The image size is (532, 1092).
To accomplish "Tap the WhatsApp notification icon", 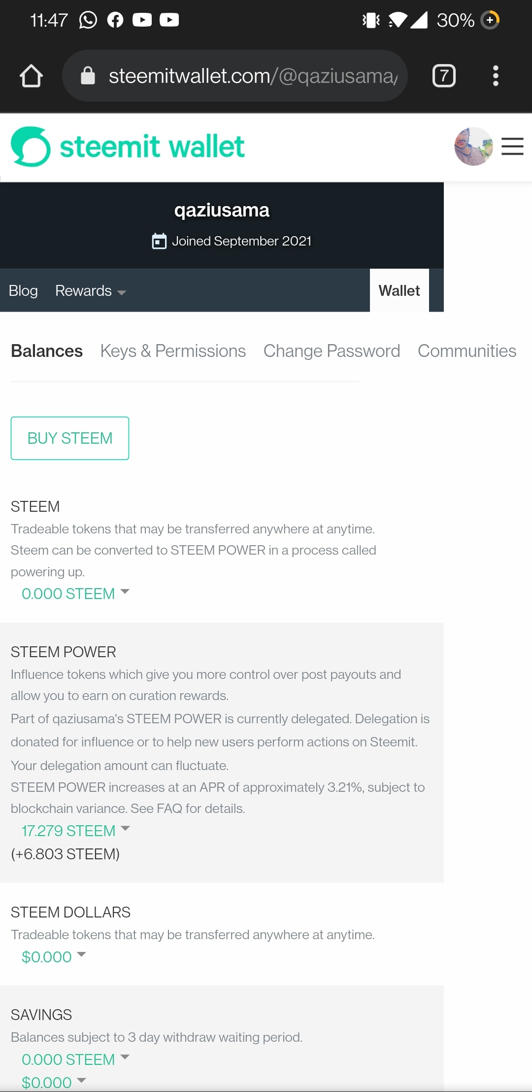I will (88, 20).
